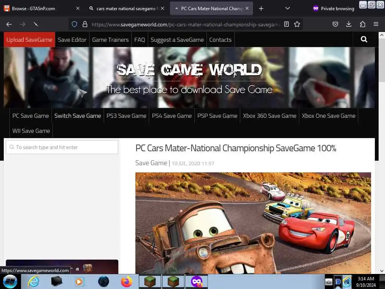Open the FAQ page

coord(140,40)
